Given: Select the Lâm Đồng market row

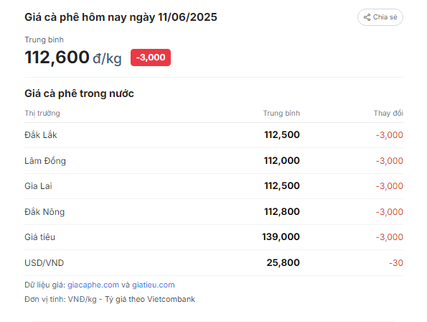Looking at the screenshot, I should point(214,160).
